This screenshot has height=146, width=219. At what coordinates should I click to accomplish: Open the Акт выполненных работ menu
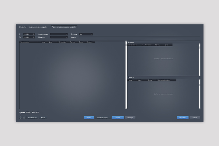tap(39, 27)
